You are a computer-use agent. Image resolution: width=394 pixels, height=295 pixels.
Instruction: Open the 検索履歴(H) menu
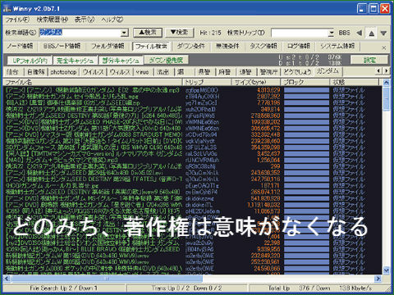(53, 20)
